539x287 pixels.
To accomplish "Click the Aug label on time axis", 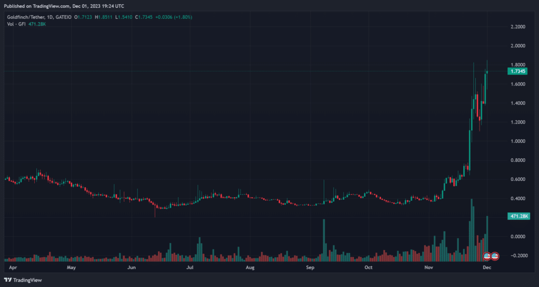I will pyautogui.click(x=250, y=266).
